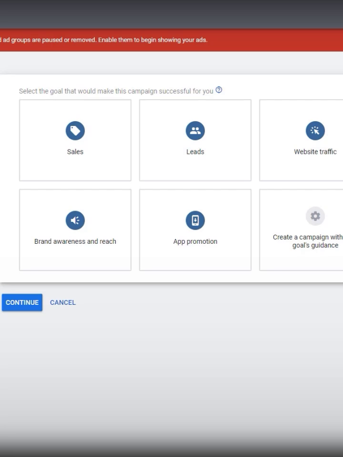The width and height of the screenshot is (343, 457).
Task: Click empty space below Sales label in card
Action: coord(75,169)
